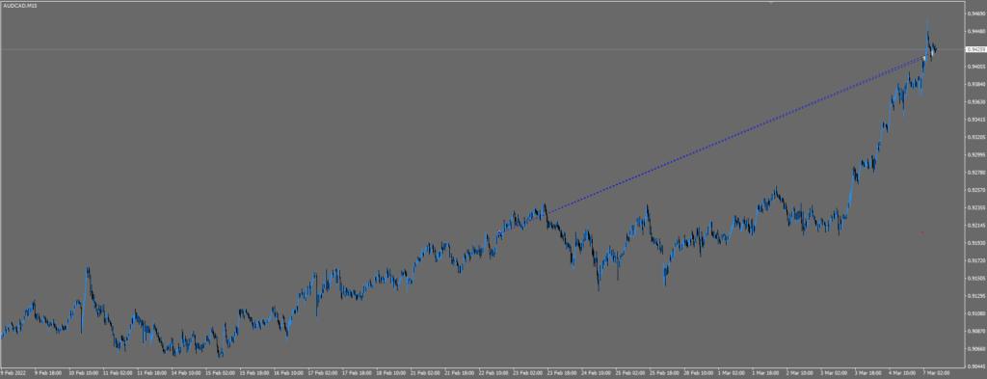Click the 0.92995 price level label
Viewport: 987px width, 379px height.
pos(977,154)
